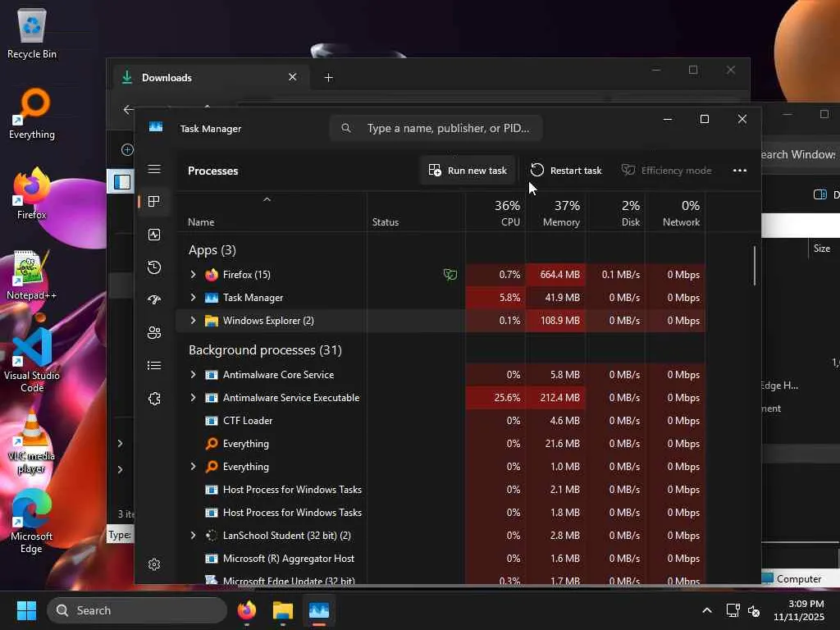The width and height of the screenshot is (840, 630).
Task: Open the Users page in sidebar
Action: point(154,333)
